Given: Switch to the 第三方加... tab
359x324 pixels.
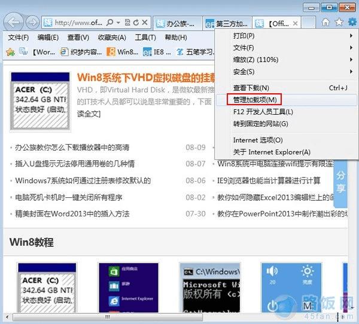Looking at the screenshot, I should point(227,23).
